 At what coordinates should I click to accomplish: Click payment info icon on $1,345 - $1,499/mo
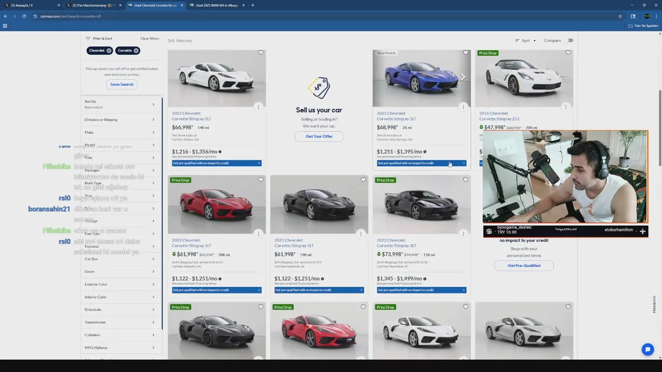point(425,279)
